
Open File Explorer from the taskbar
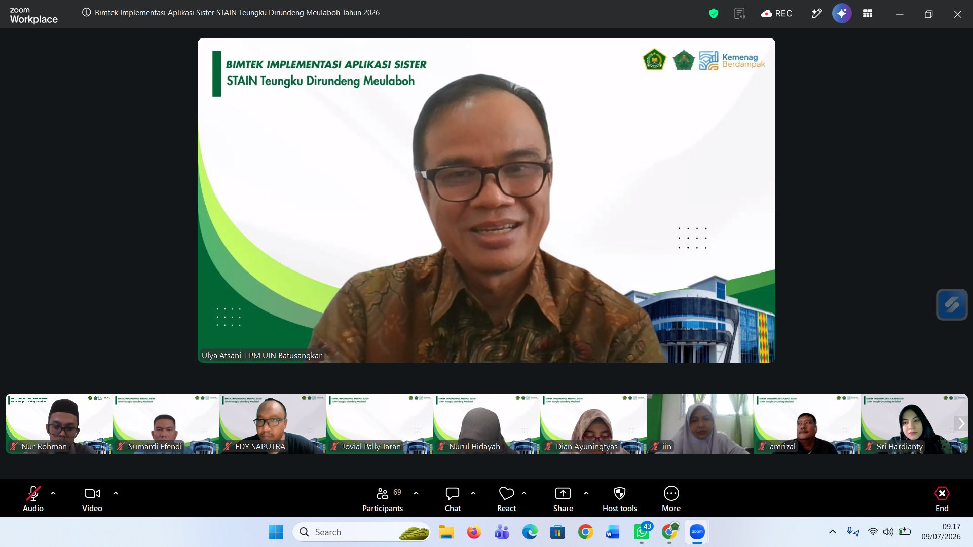pos(446,532)
